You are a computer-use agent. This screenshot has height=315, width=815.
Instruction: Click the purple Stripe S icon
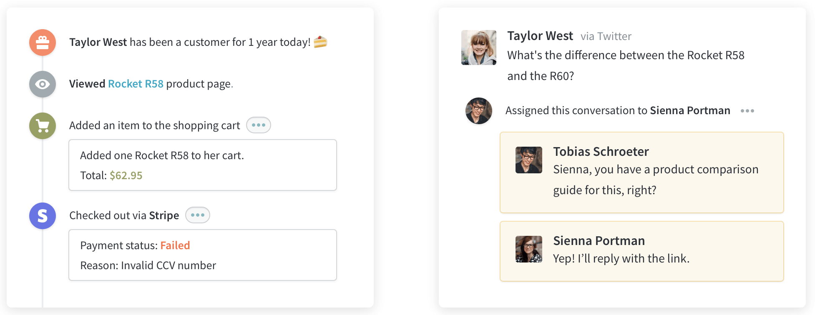[x=43, y=216]
